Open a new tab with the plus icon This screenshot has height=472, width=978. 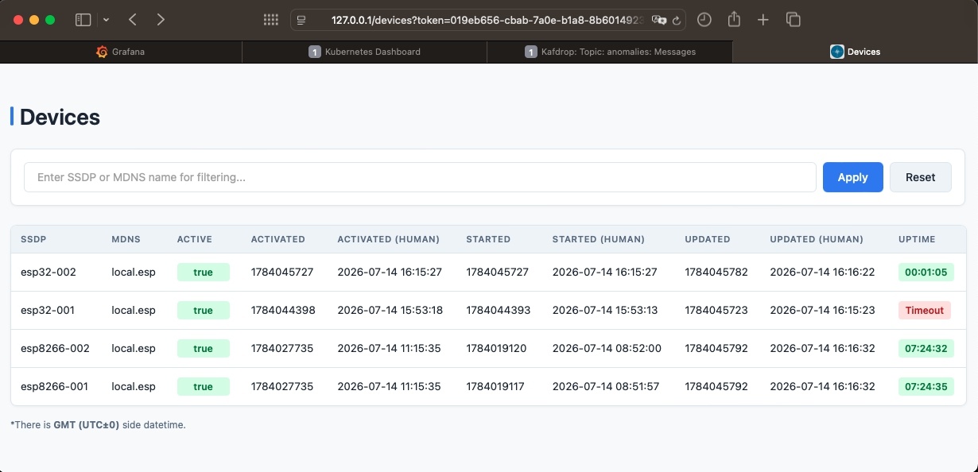pos(763,20)
